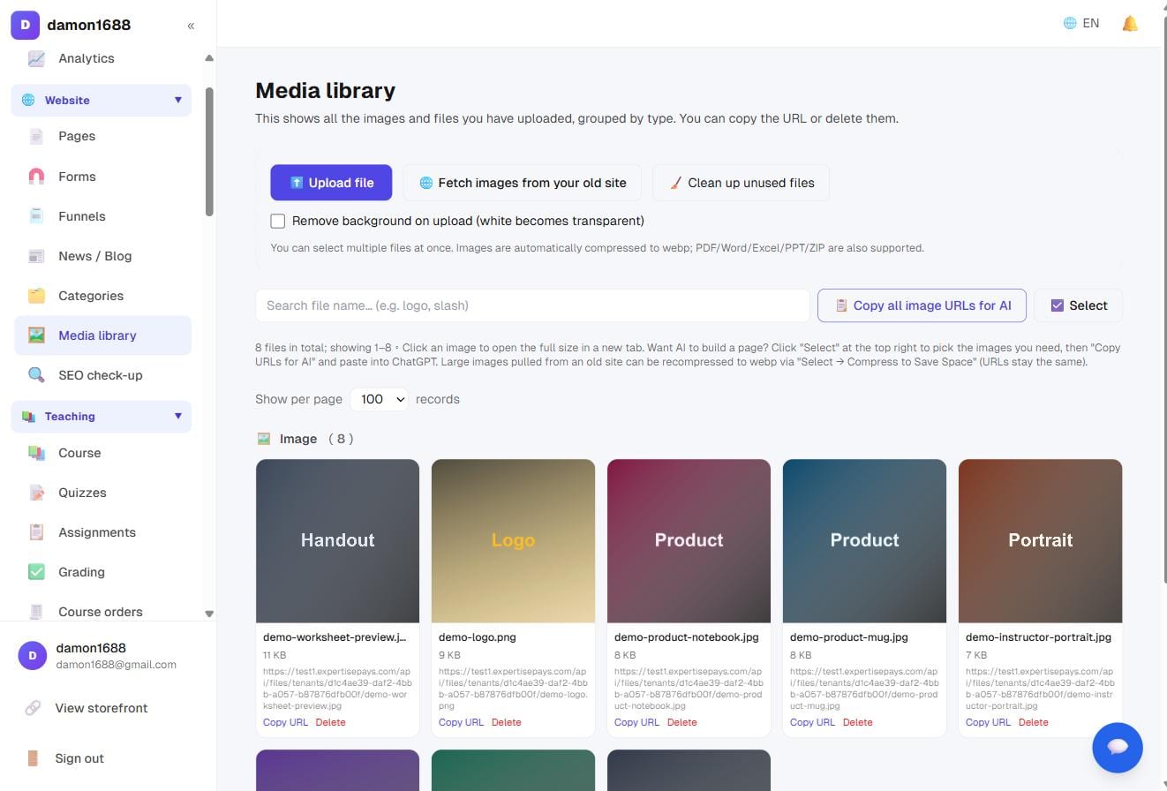The height and width of the screenshot is (791, 1167).
Task: Delete demo-worksheet-preview file
Action: 330,722
